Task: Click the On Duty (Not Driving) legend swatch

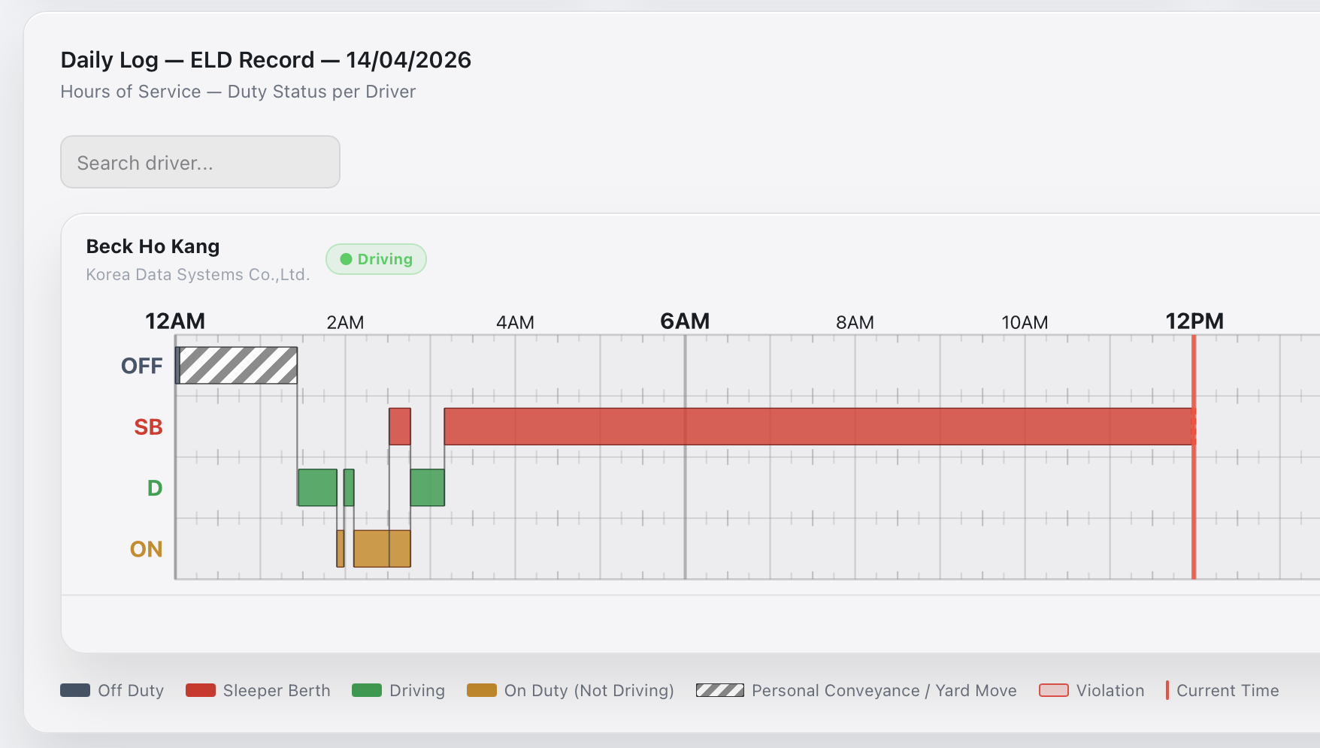Action: pyautogui.click(x=481, y=690)
